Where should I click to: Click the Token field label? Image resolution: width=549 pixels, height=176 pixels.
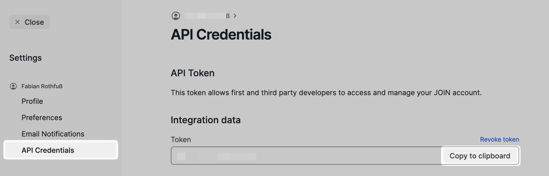[x=181, y=140]
